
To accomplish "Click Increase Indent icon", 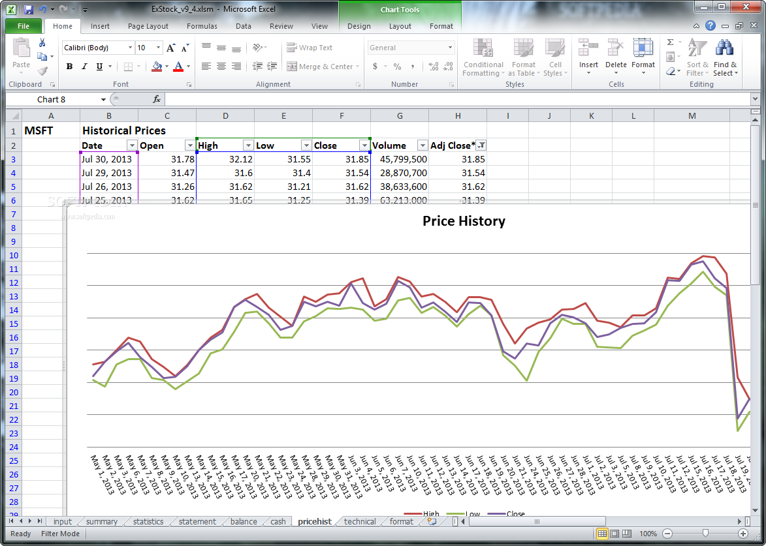I will pyautogui.click(x=272, y=67).
